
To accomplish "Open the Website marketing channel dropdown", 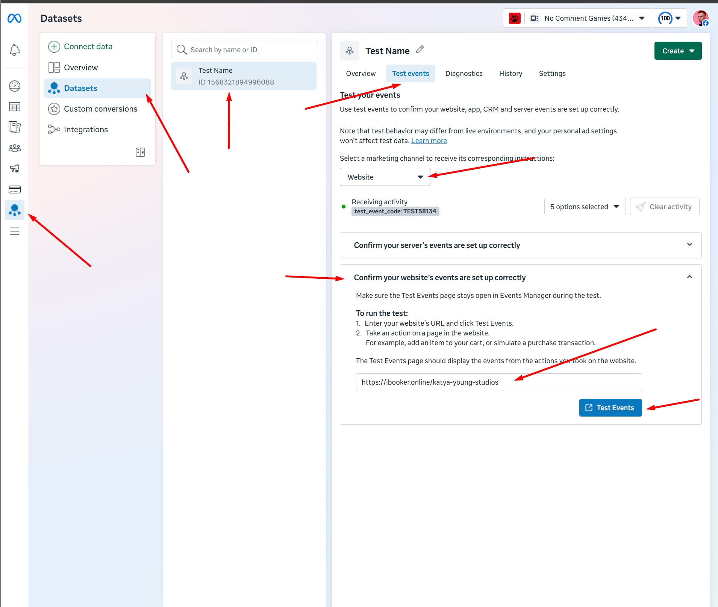I will point(385,177).
